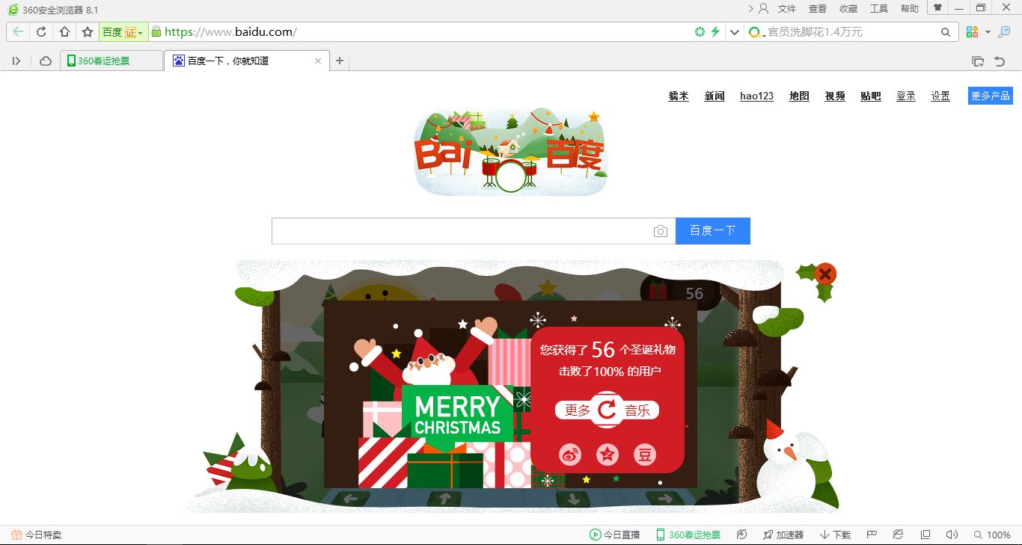This screenshot has height=545, width=1022.
Task: Open the 查看 menu
Action: tap(818, 9)
